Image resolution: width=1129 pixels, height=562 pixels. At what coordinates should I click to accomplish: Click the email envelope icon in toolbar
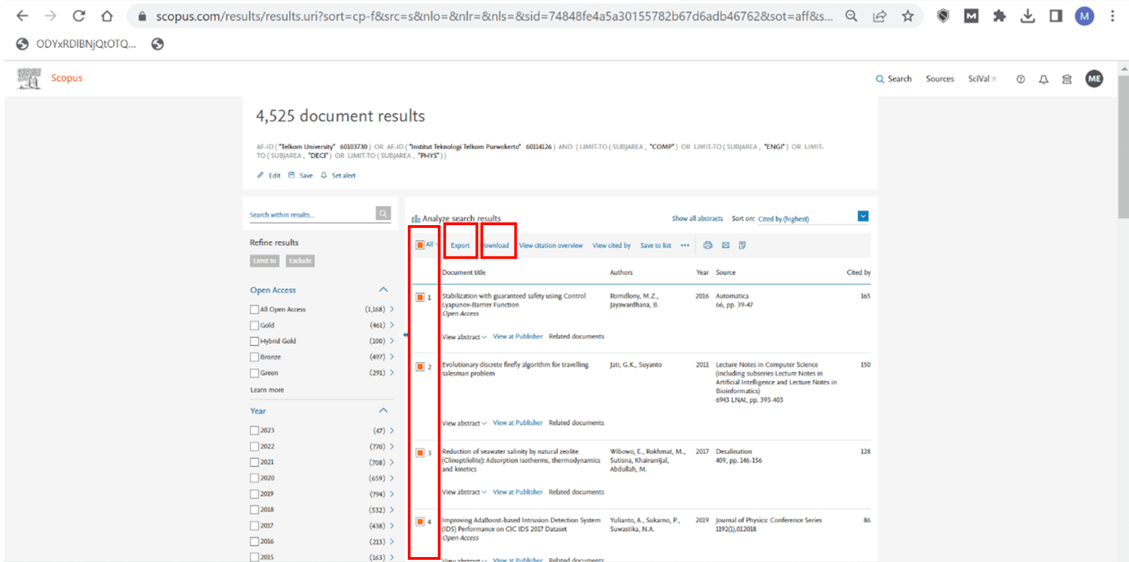point(725,245)
